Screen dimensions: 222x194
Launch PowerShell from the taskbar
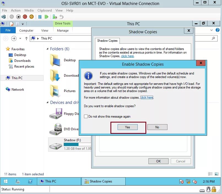tap(30, 181)
